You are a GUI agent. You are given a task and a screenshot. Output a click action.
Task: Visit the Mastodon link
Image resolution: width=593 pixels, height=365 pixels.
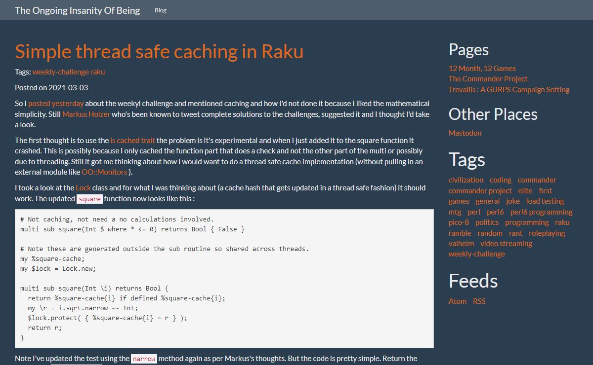(465, 133)
